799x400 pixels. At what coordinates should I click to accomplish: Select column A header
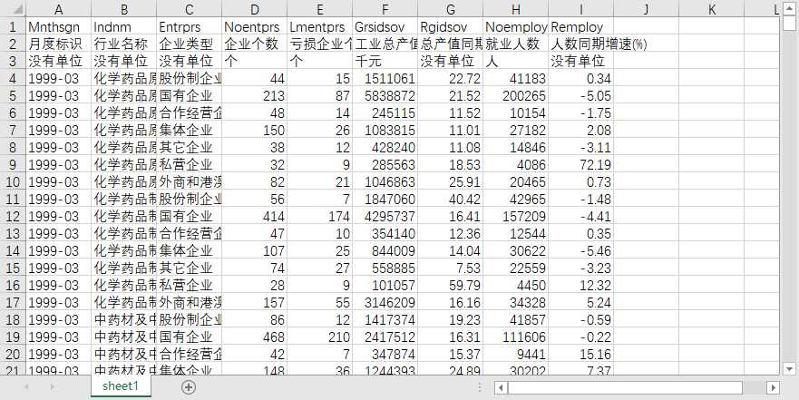pyautogui.click(x=59, y=9)
